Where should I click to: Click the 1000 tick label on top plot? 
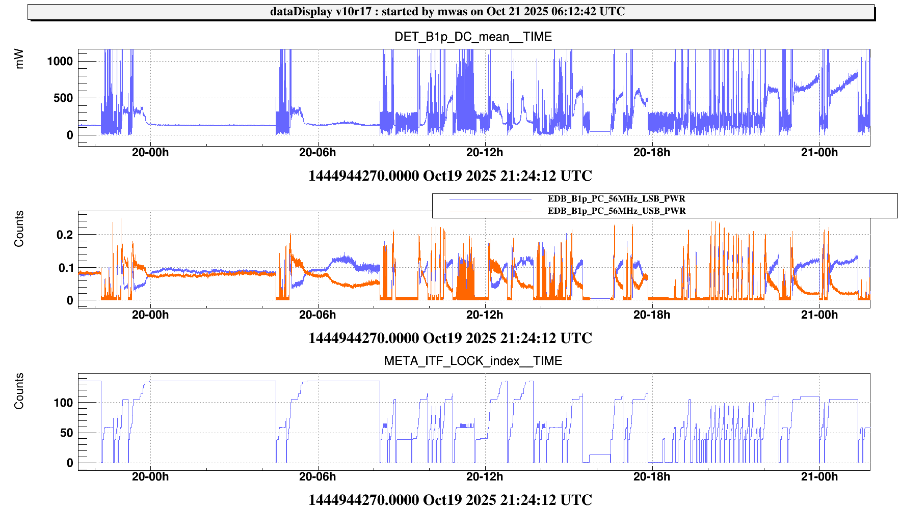tap(60, 62)
